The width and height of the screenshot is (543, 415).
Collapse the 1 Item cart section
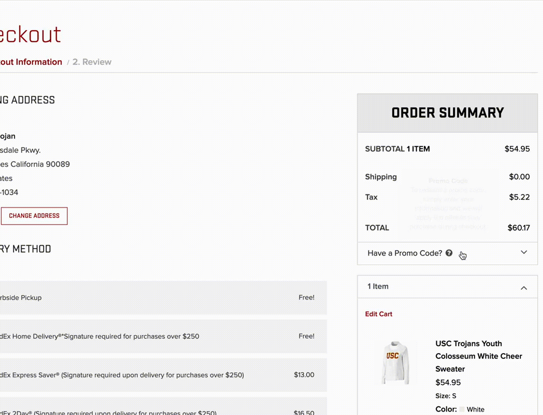pos(447,287)
